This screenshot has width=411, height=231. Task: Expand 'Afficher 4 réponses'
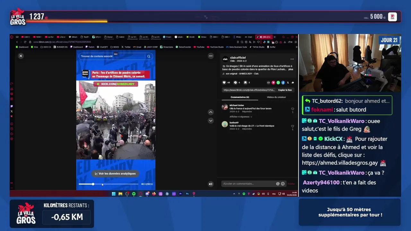pyautogui.click(x=241, y=117)
